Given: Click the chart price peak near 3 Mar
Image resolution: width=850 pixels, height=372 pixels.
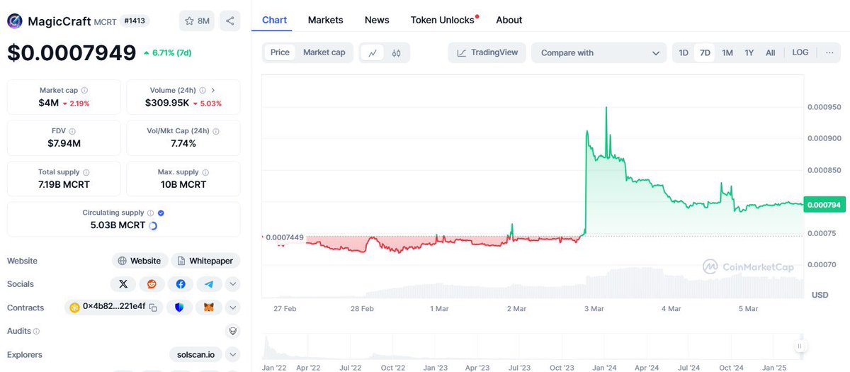Looking at the screenshot, I should pyautogui.click(x=606, y=107).
